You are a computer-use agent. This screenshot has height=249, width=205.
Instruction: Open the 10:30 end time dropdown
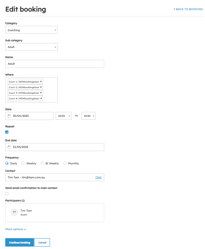89,116
